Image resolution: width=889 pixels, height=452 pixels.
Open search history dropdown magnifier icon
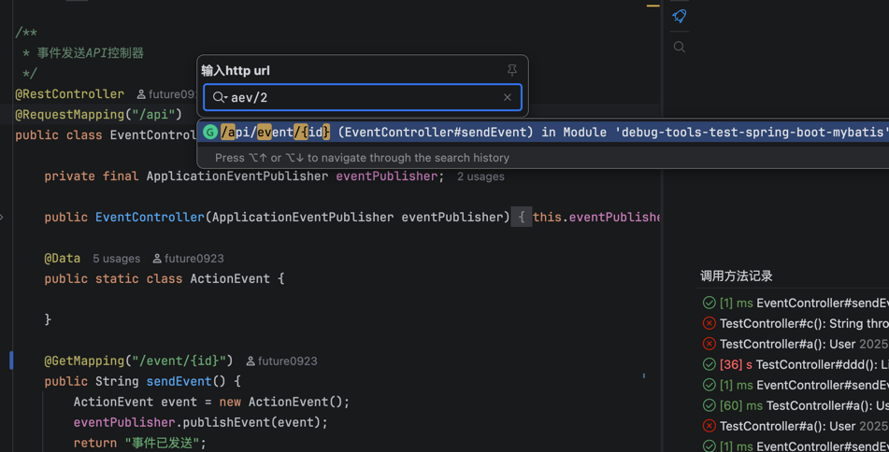click(220, 97)
